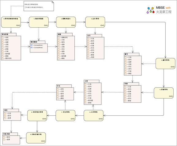Click composite glasses icon in 1.驱动和挑战 activity
Screen dimensions: 177x146
point(46,25)
